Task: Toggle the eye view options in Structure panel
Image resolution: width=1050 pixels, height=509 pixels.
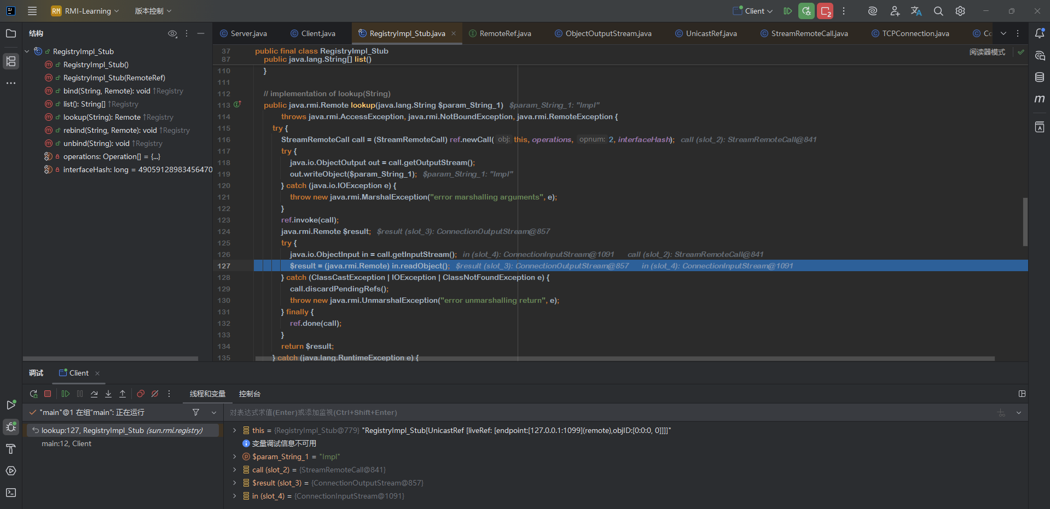Action: [172, 34]
